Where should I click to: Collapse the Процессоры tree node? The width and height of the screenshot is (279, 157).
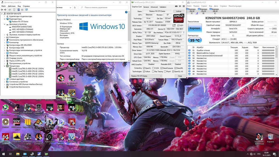5,66
